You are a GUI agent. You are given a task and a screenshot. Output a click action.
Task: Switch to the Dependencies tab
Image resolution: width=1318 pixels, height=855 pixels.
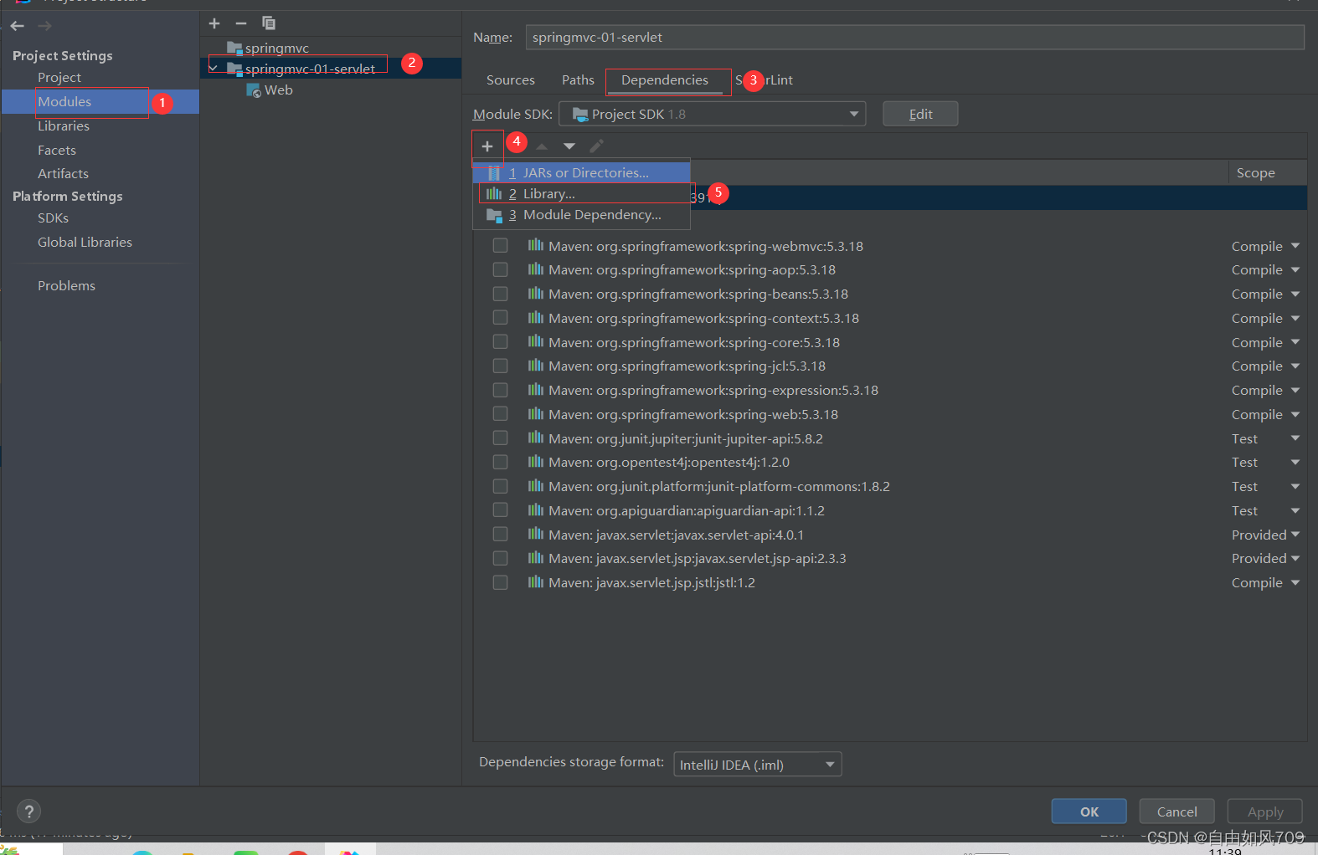coord(665,80)
